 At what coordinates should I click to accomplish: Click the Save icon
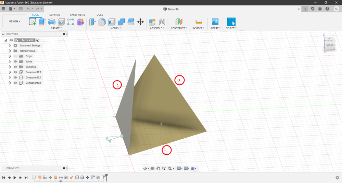21,9
